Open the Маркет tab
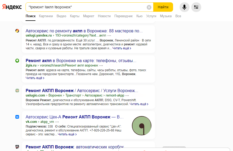The image size is (233, 151). click(89, 16)
